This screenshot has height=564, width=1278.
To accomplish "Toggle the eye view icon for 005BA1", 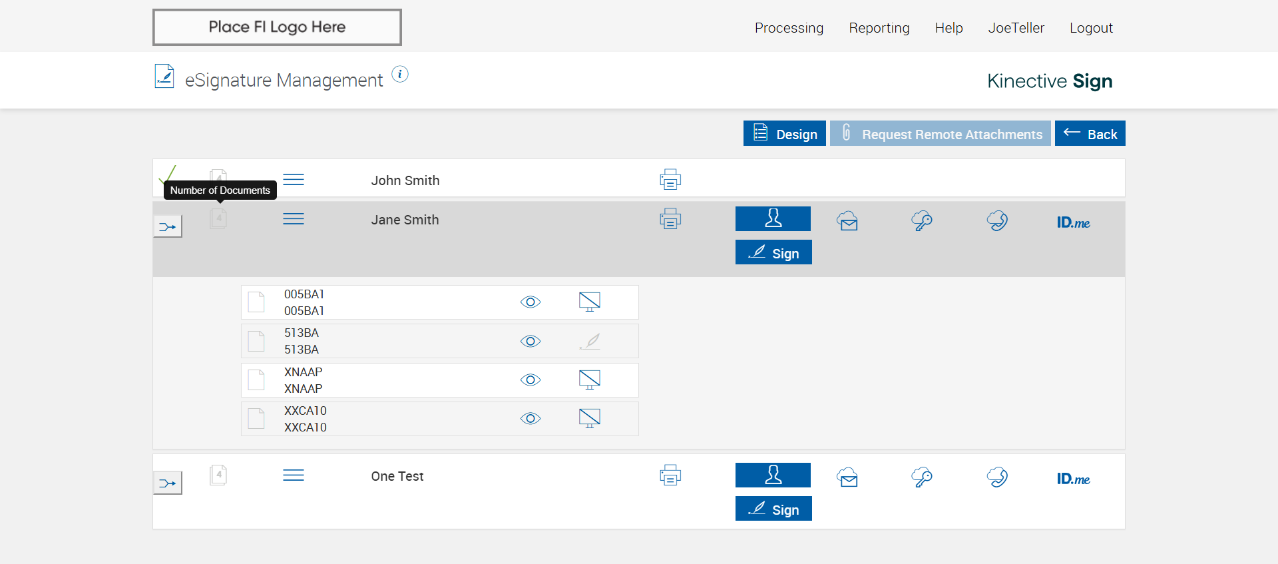I will 531,302.
